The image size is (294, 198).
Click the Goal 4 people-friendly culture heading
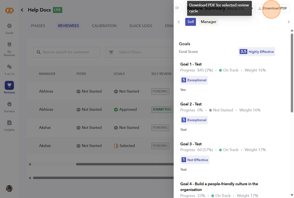tap(219, 186)
